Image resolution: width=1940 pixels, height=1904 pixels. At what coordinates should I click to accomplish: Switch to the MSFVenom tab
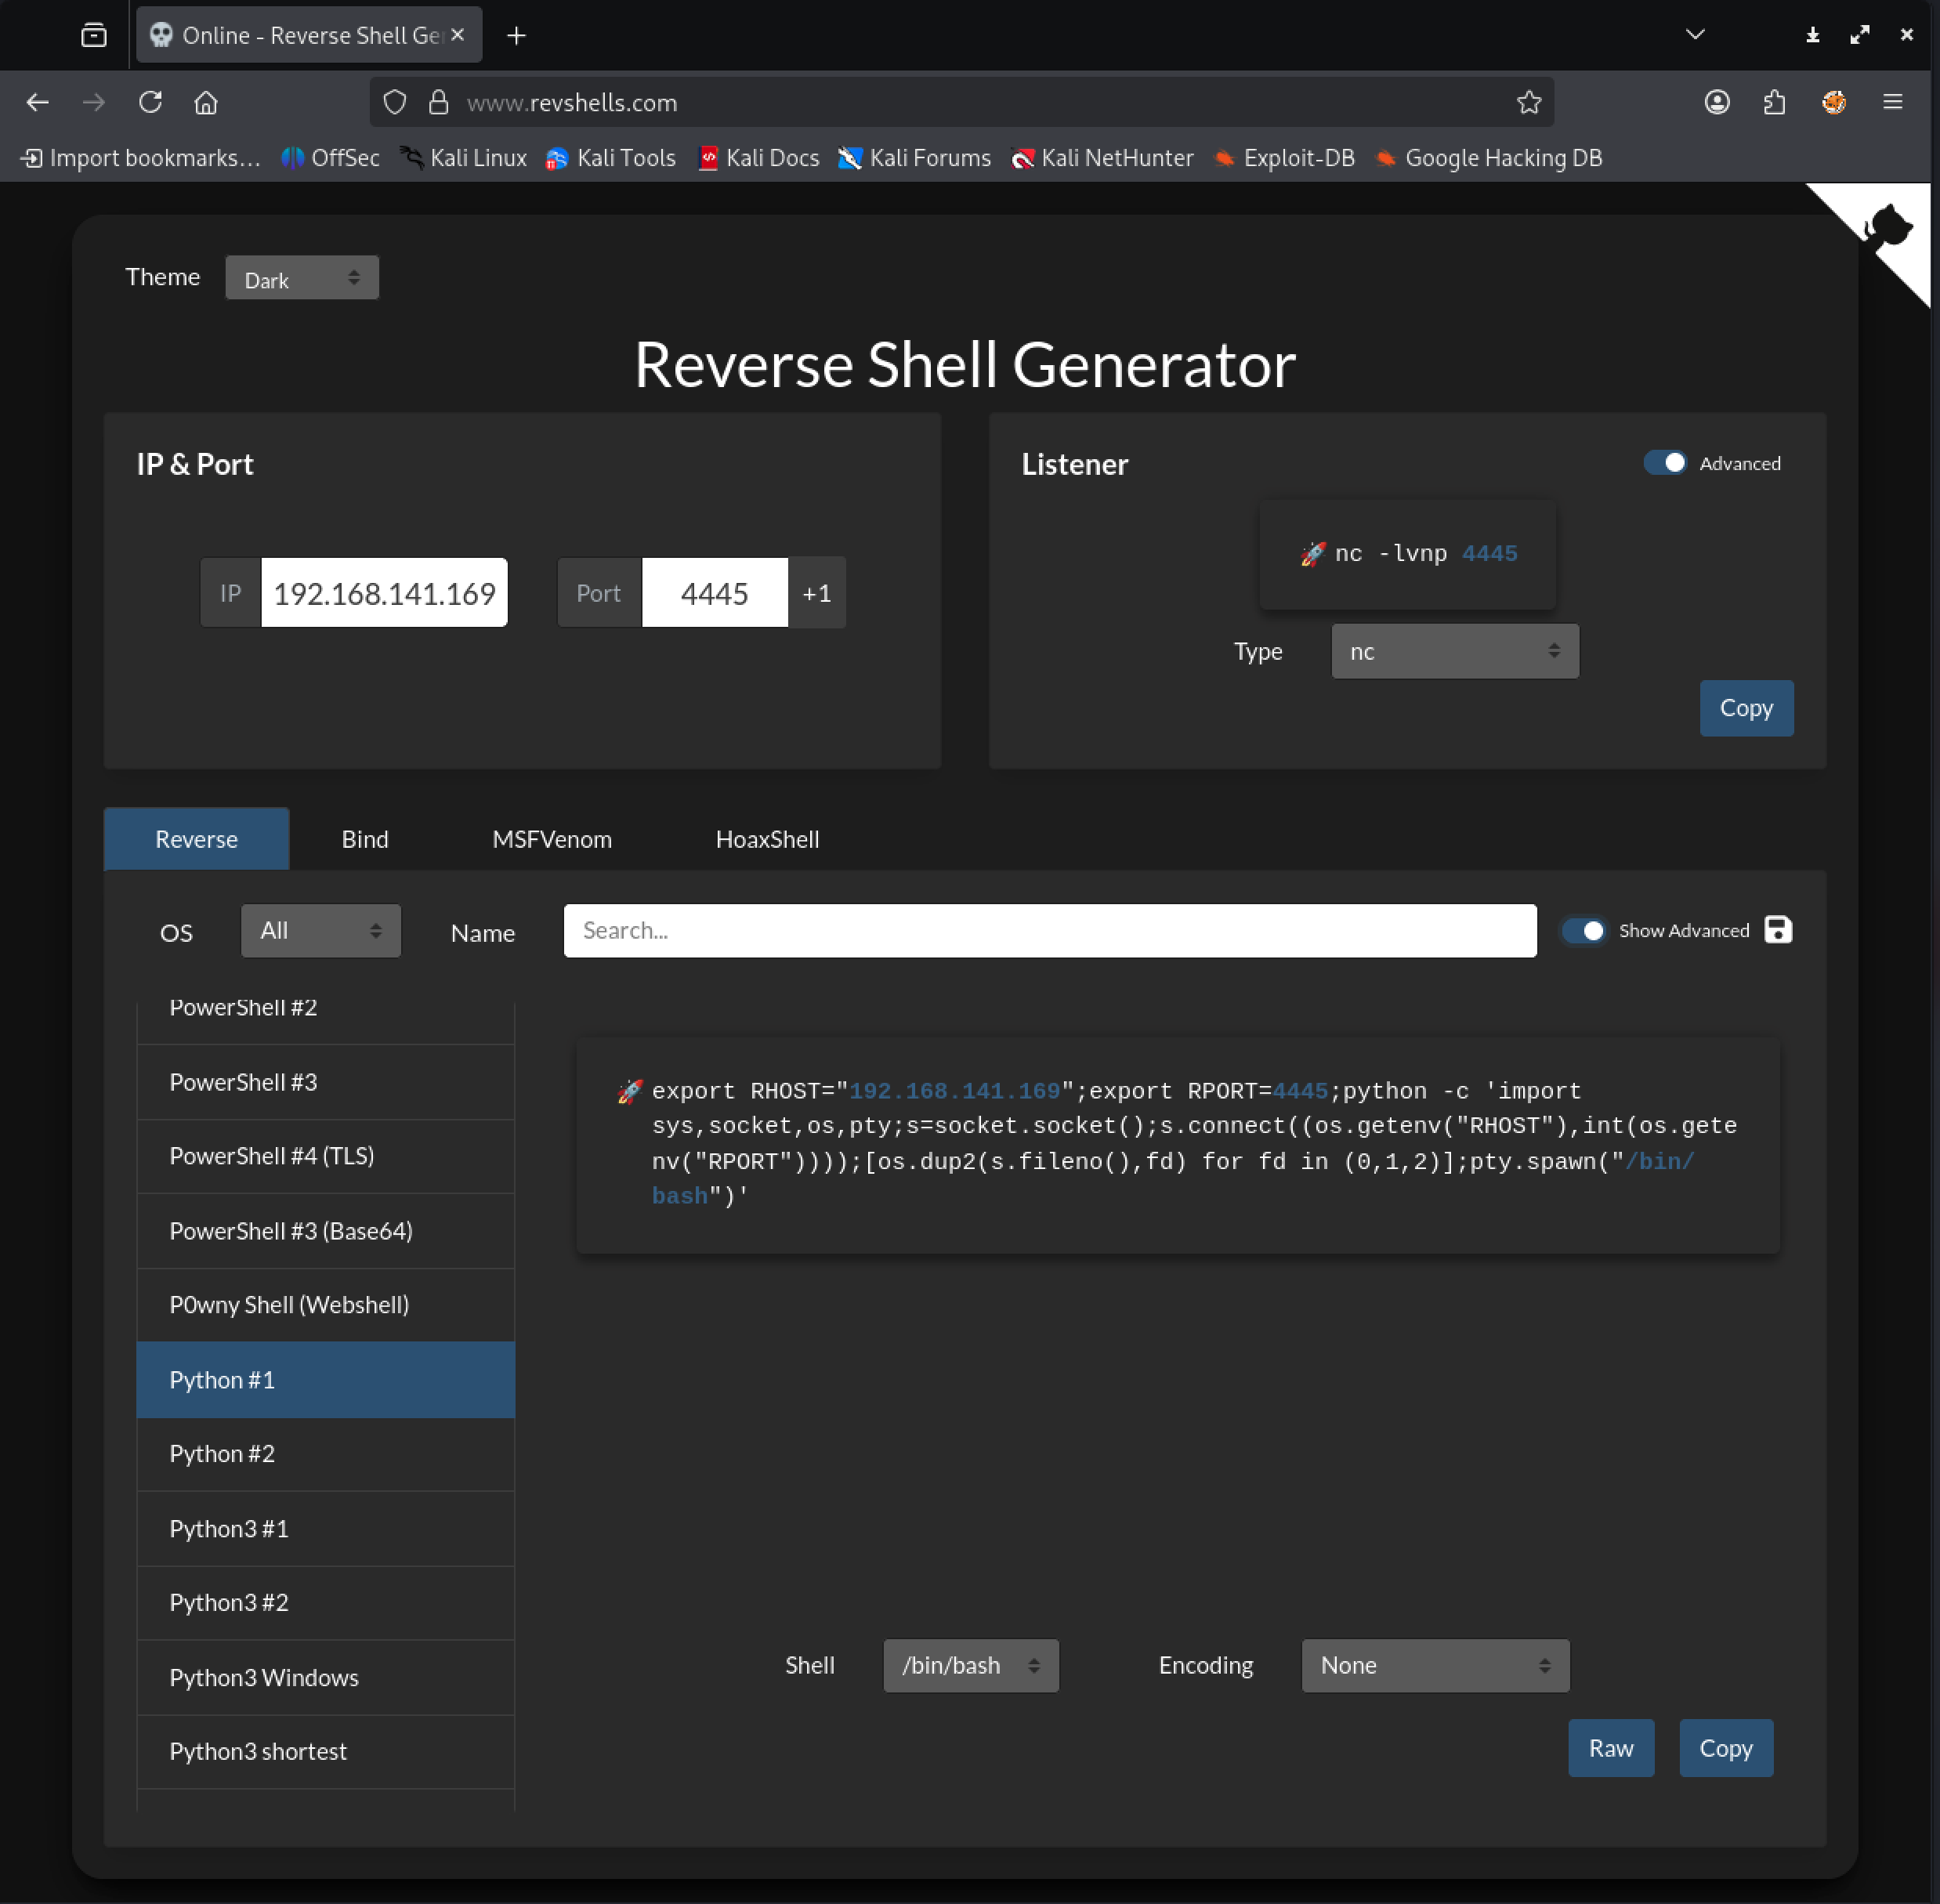click(x=551, y=838)
